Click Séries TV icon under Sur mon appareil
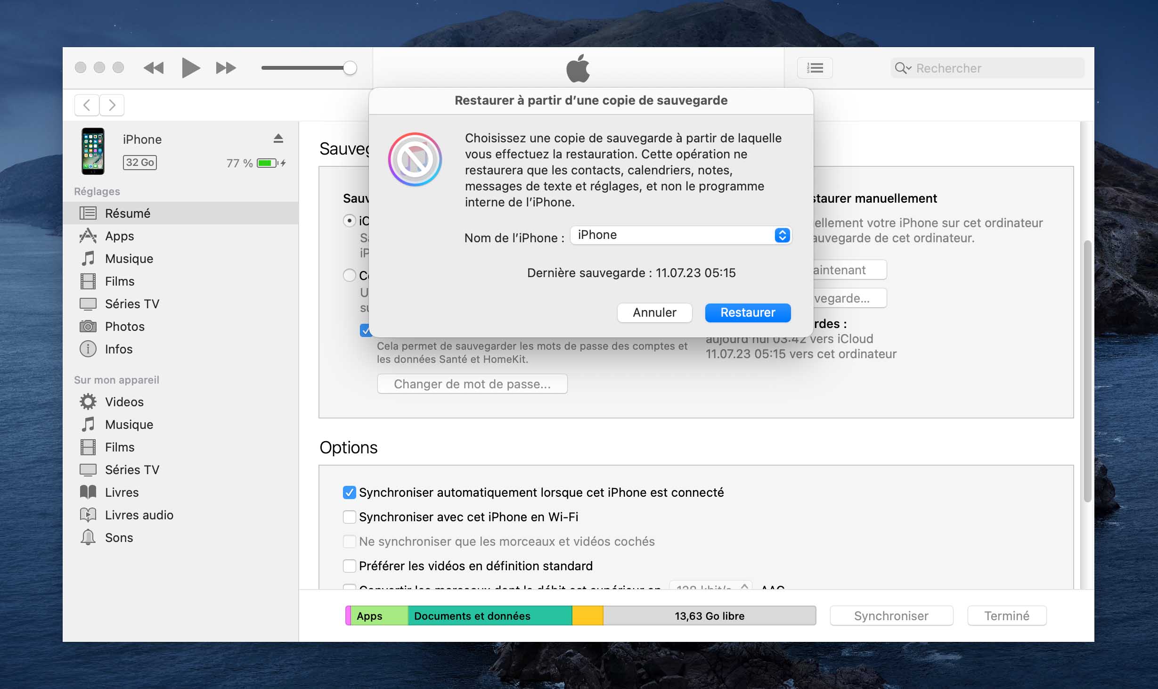Screen dimensions: 1158x689 [x=88, y=469]
